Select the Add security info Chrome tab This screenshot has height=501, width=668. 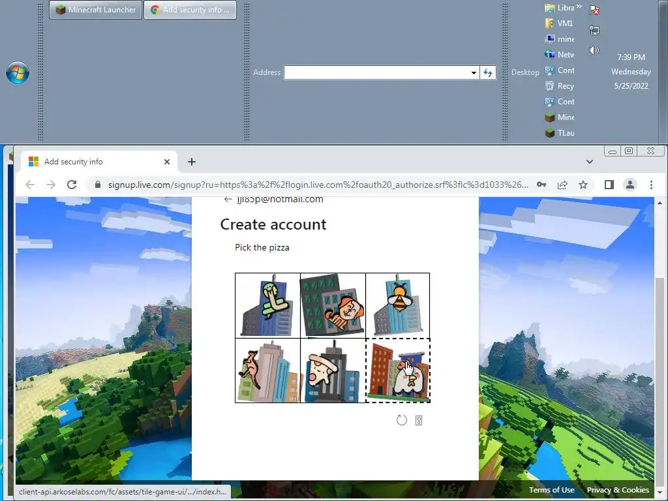(x=99, y=162)
